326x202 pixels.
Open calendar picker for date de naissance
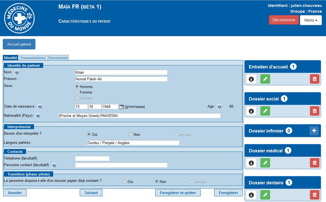(122, 106)
